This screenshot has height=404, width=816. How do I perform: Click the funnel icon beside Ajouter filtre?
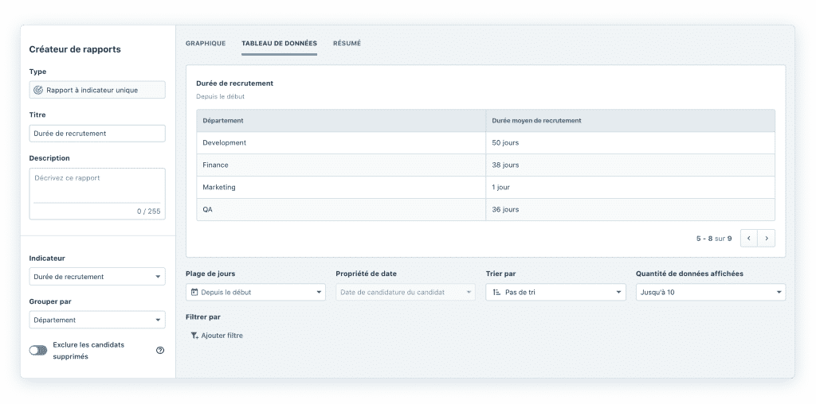point(194,336)
